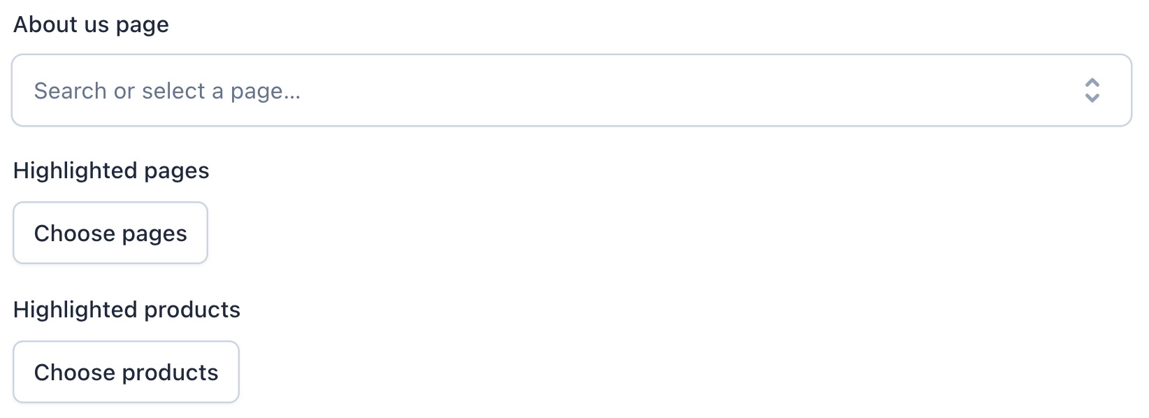The height and width of the screenshot is (418, 1149).
Task: Choose products to highlight
Action: pos(126,373)
